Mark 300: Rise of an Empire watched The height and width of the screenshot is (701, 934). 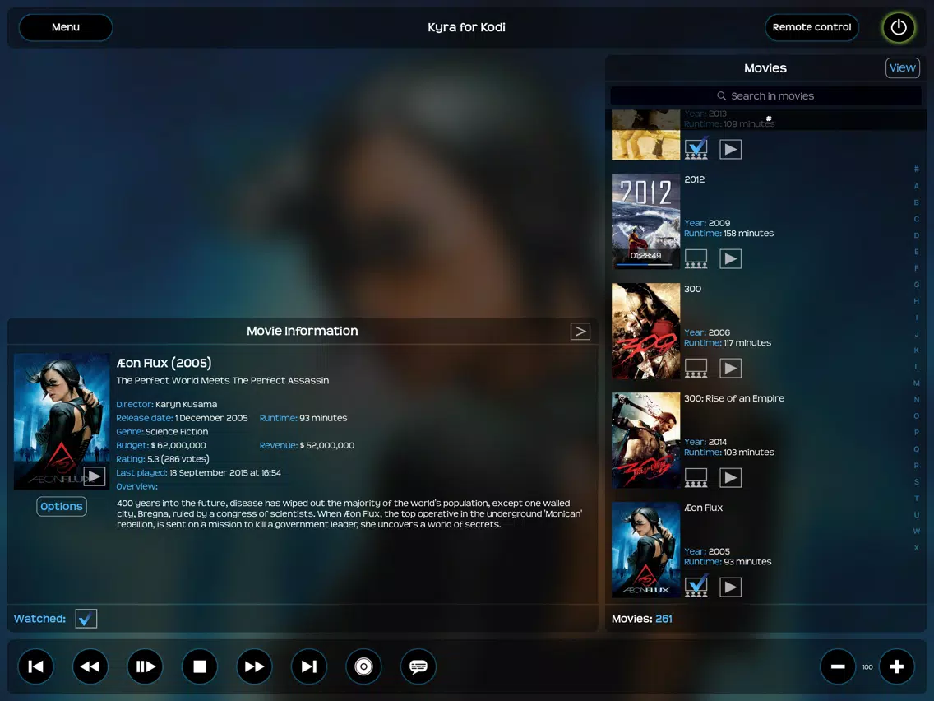coord(696,477)
